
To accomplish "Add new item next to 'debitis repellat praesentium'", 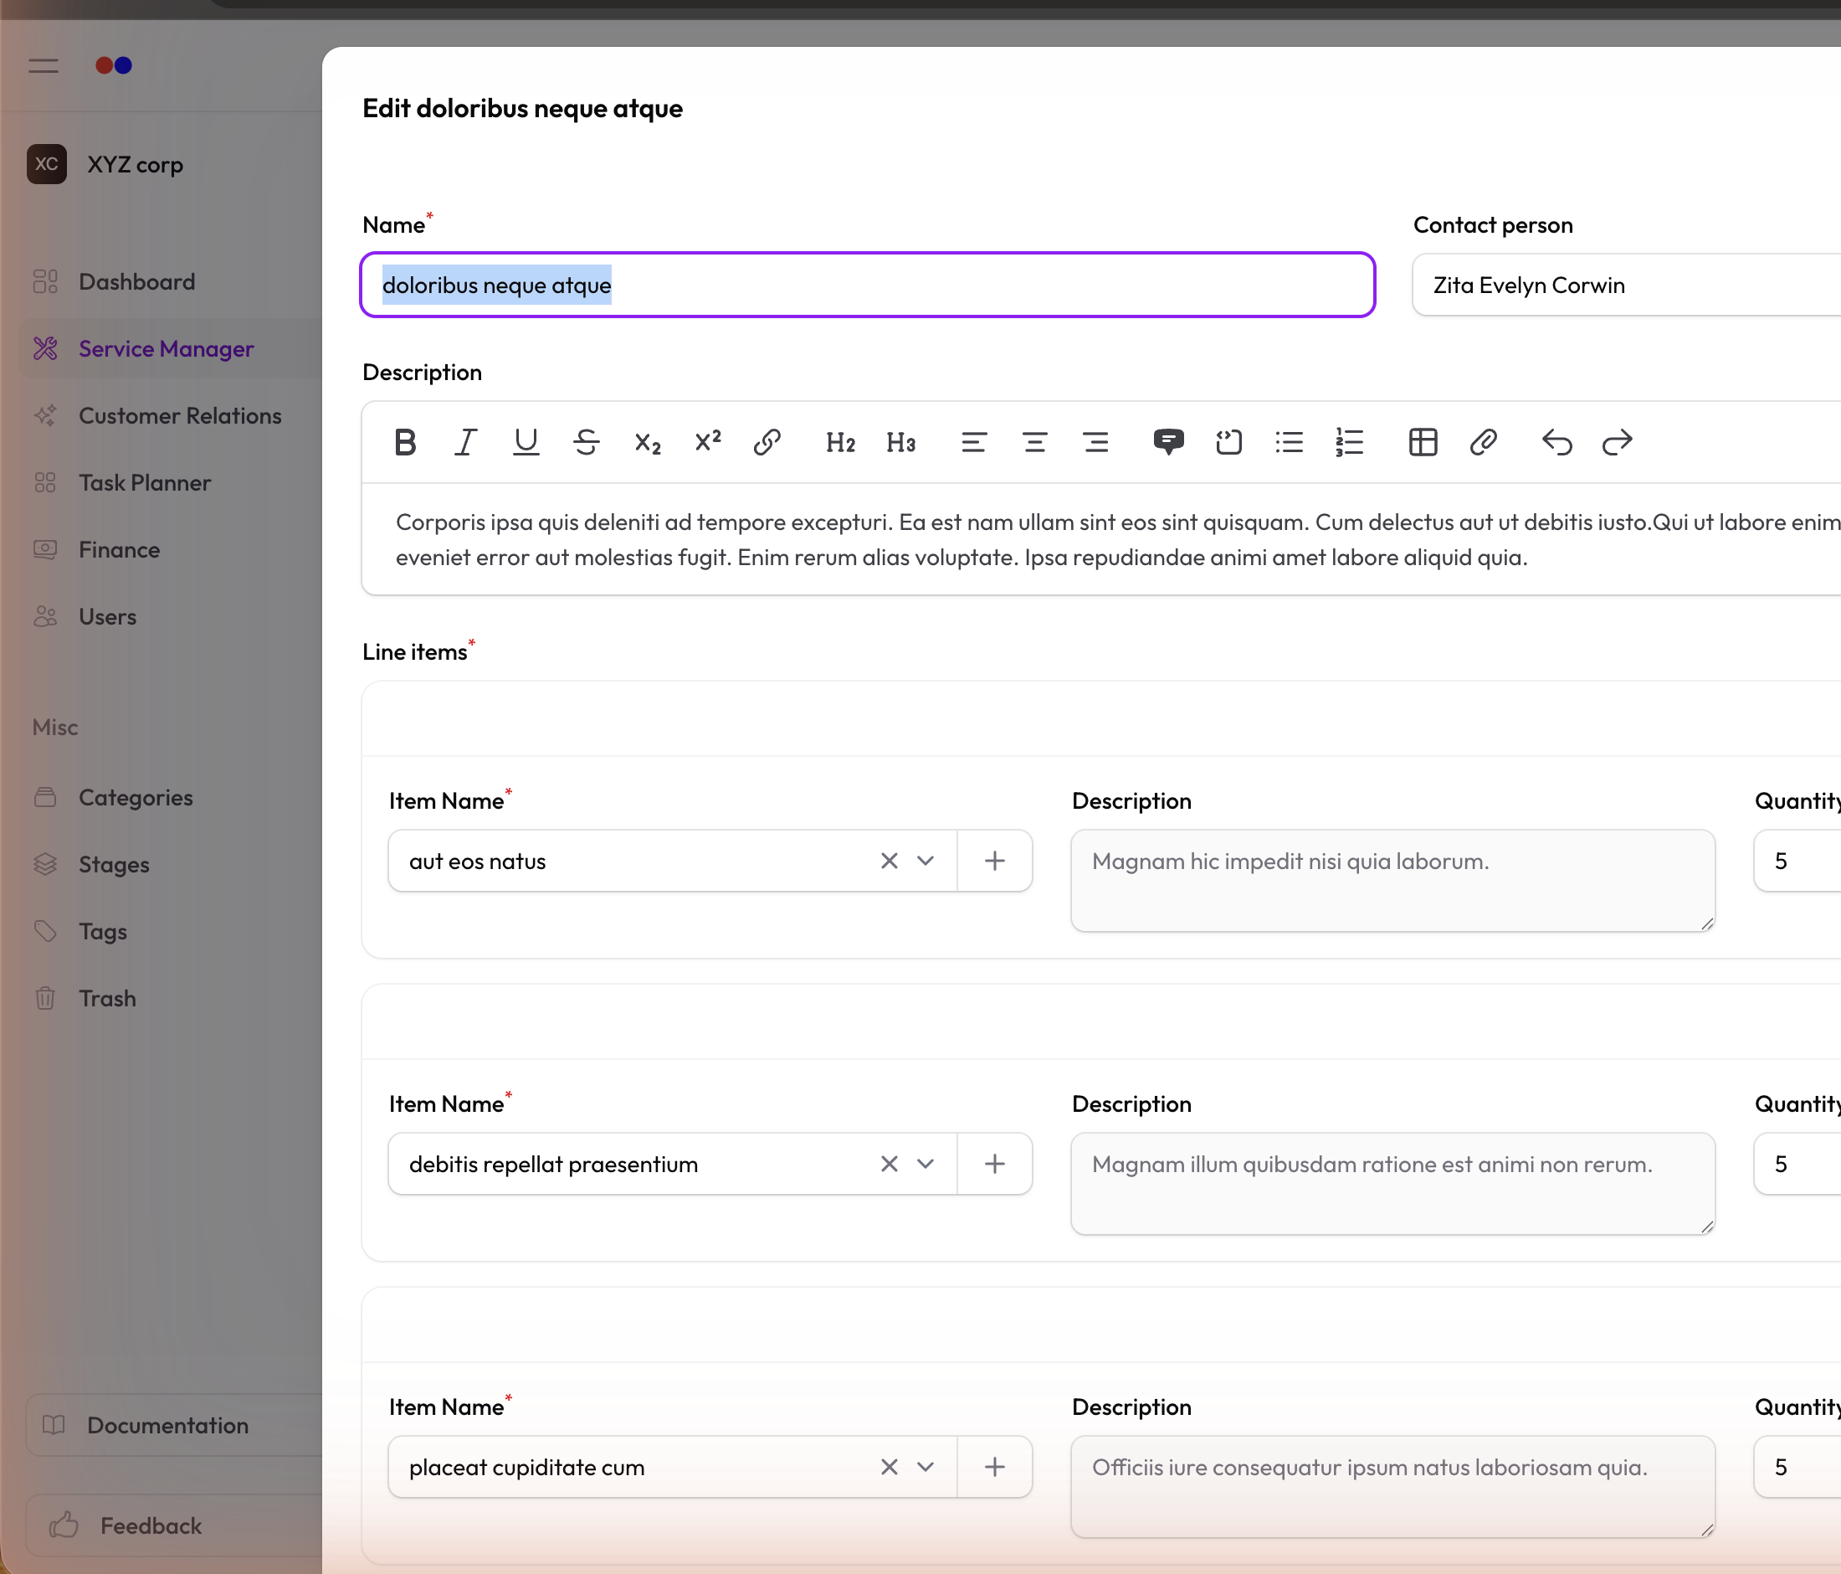I will click(x=995, y=1165).
